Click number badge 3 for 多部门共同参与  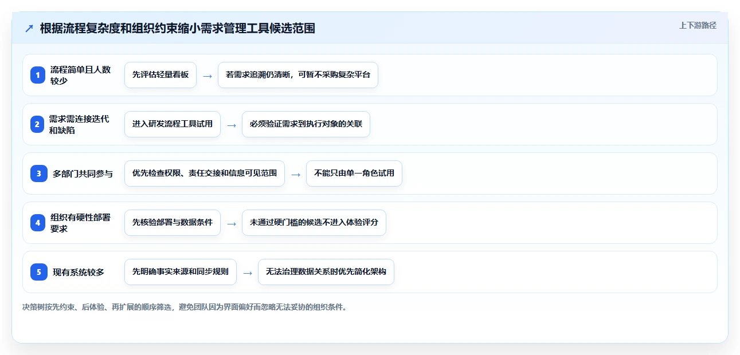pos(38,173)
